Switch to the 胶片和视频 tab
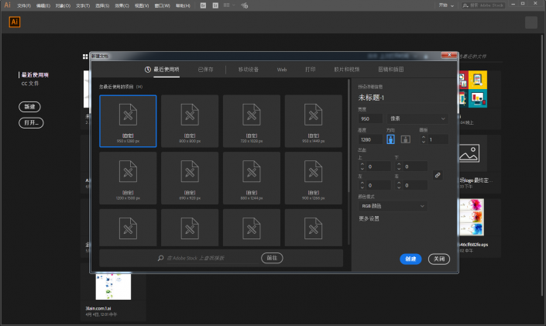This screenshot has height=326, width=546. [x=346, y=70]
